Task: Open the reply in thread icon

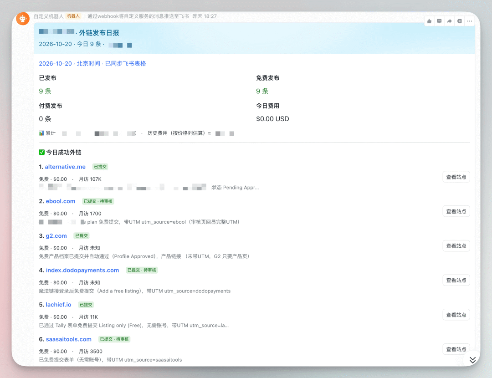Action: click(439, 21)
